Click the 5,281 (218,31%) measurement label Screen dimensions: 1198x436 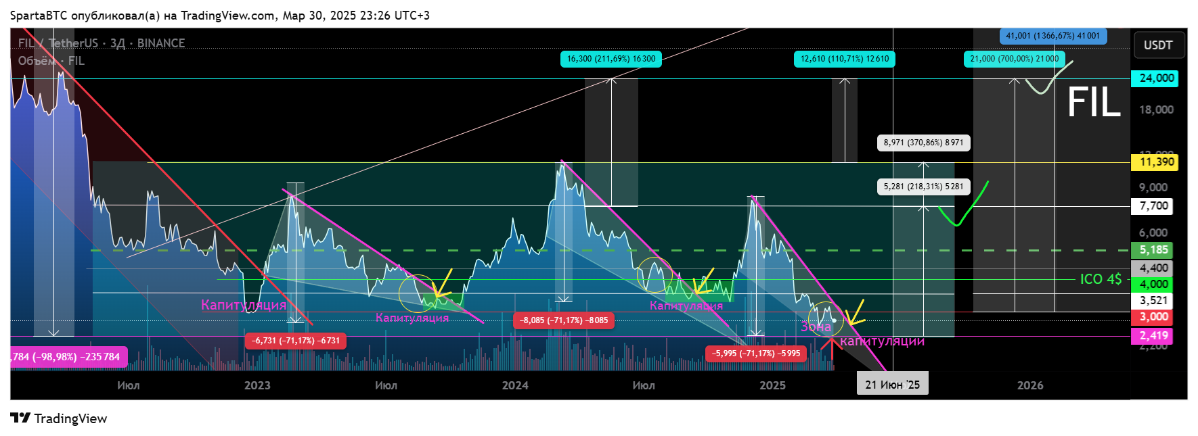click(924, 187)
